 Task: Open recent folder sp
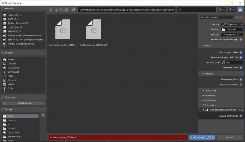tap(21, 124)
